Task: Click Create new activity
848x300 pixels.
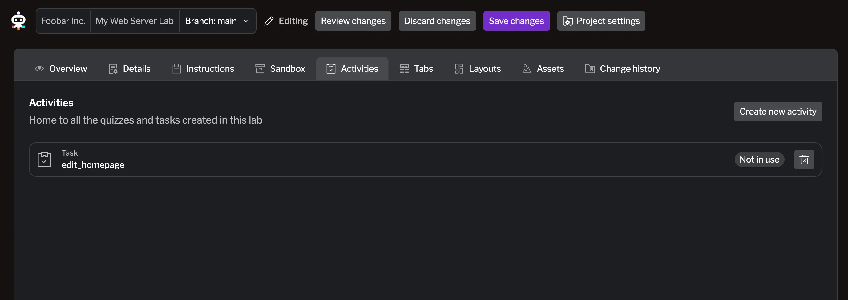Action: click(778, 111)
